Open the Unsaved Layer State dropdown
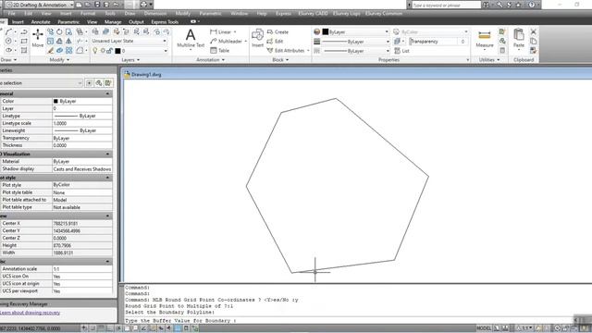 (129, 41)
